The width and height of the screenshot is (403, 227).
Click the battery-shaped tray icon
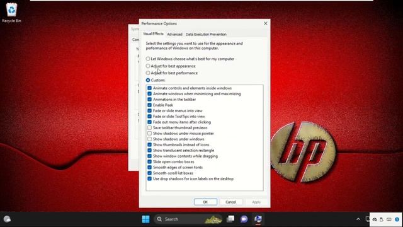389,219
